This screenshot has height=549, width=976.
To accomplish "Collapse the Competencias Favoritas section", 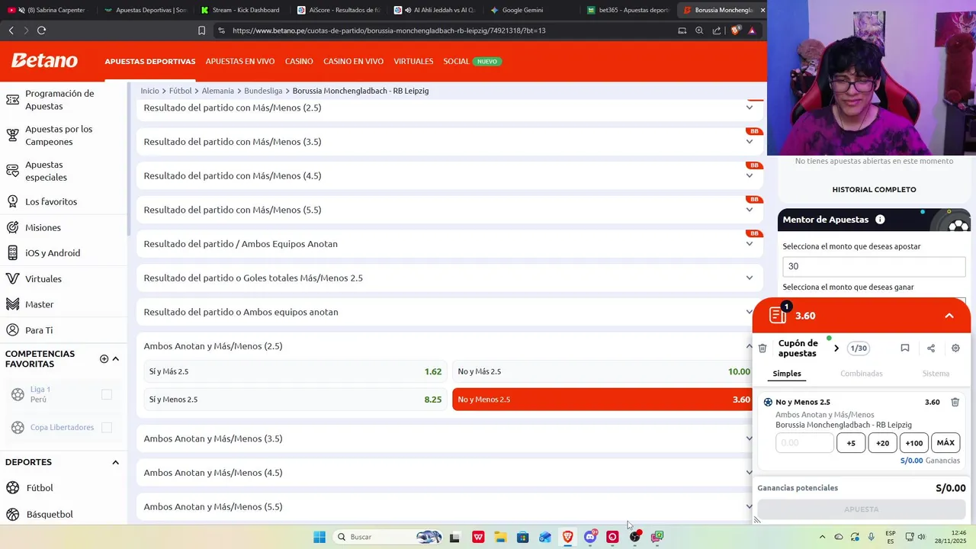I will (116, 358).
